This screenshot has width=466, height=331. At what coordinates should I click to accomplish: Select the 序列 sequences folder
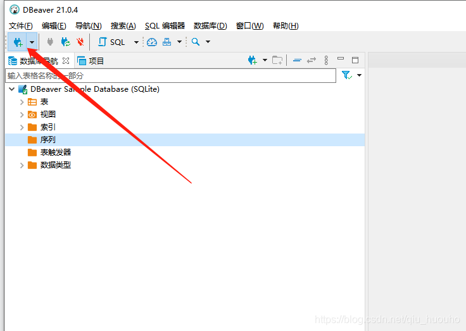tap(48, 140)
